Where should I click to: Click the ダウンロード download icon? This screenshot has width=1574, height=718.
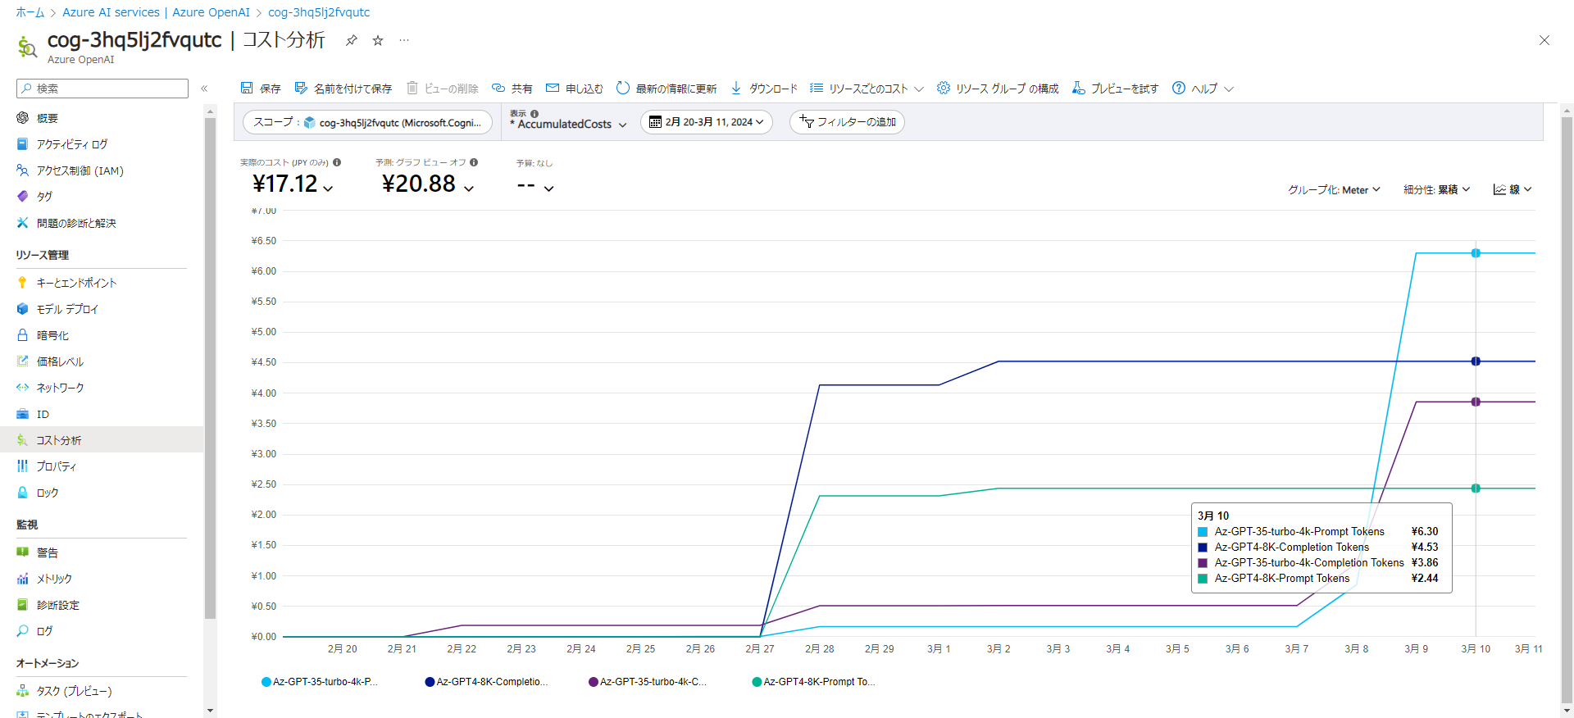[x=736, y=88]
